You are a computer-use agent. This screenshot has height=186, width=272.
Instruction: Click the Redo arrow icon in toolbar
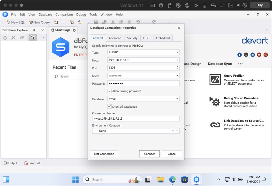pyautogui.click(x=154, y=22)
